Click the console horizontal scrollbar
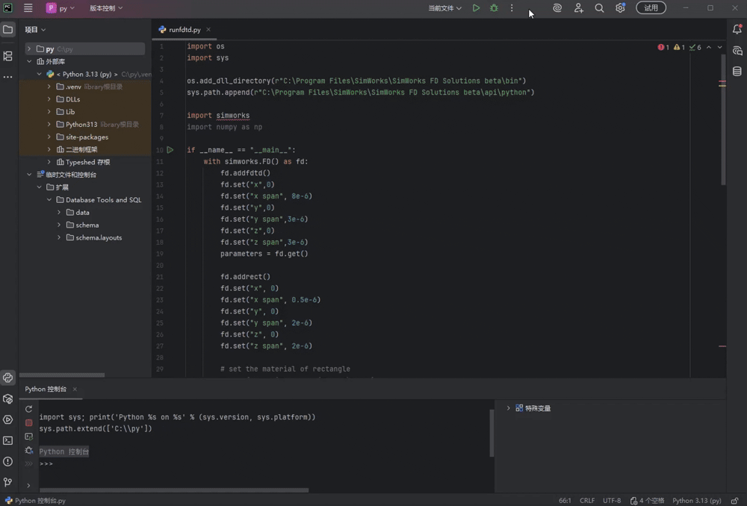The image size is (747, 506). pyautogui.click(x=174, y=490)
